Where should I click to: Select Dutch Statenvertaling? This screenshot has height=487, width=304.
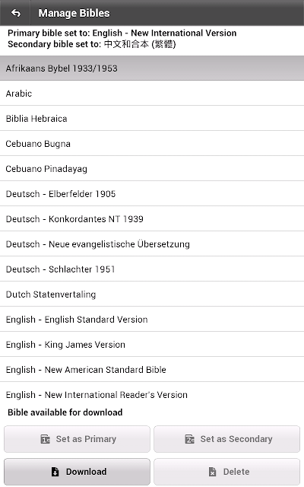152,294
